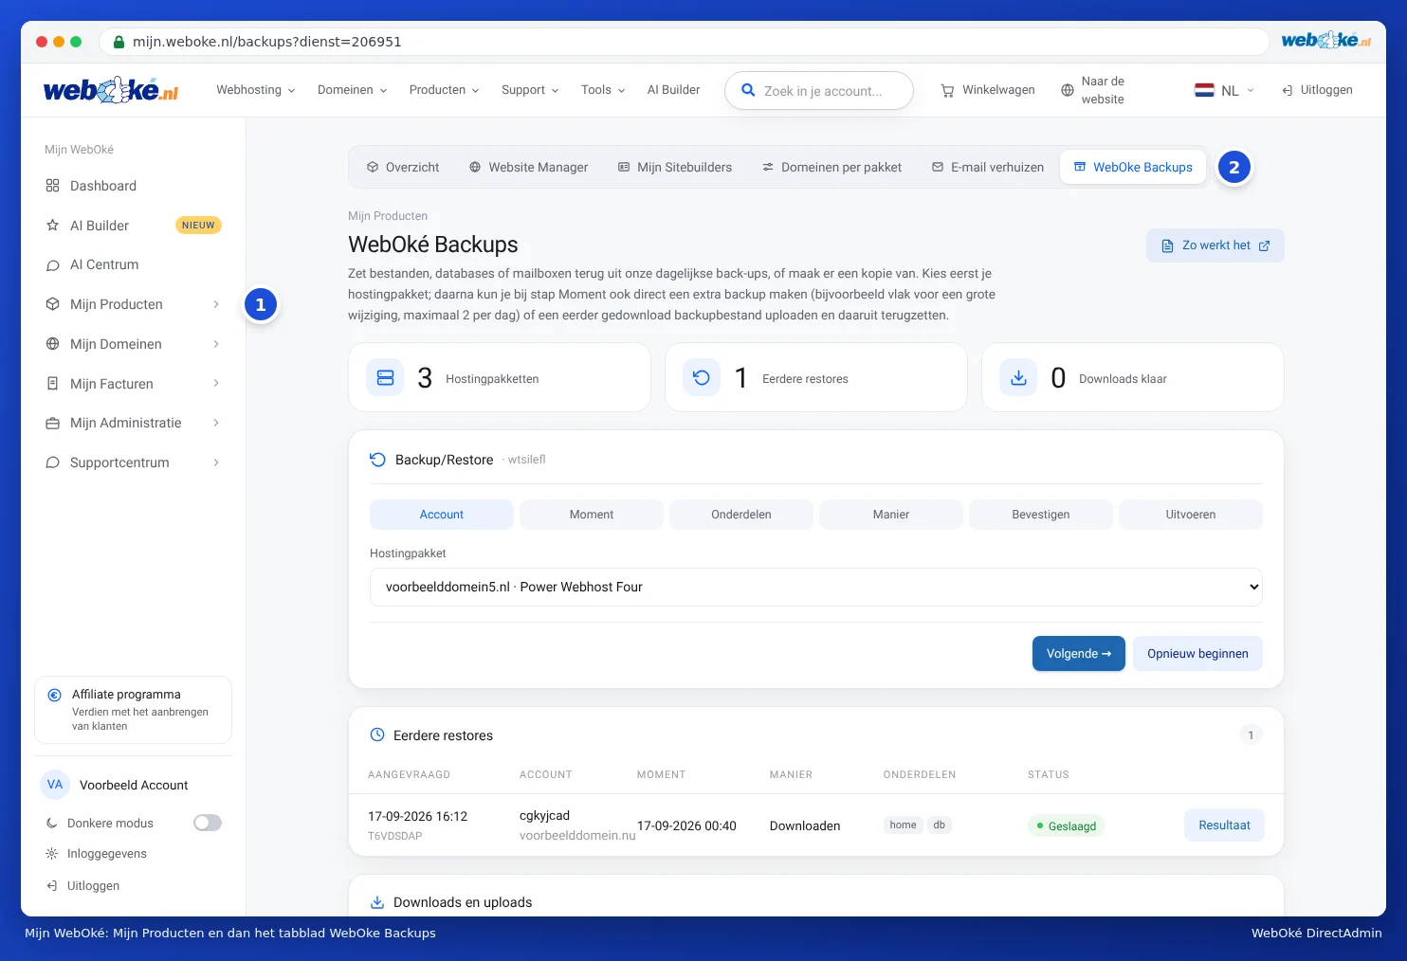
Task: Click the Zoek in je account search field
Action: 819,91
